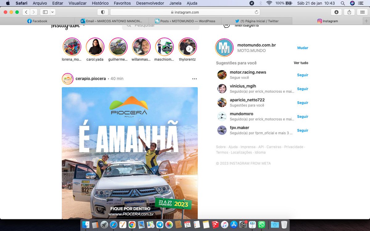Screen dimensions: 370x231
Task: Open cerapio.piocera username link
Action: pos(91,79)
